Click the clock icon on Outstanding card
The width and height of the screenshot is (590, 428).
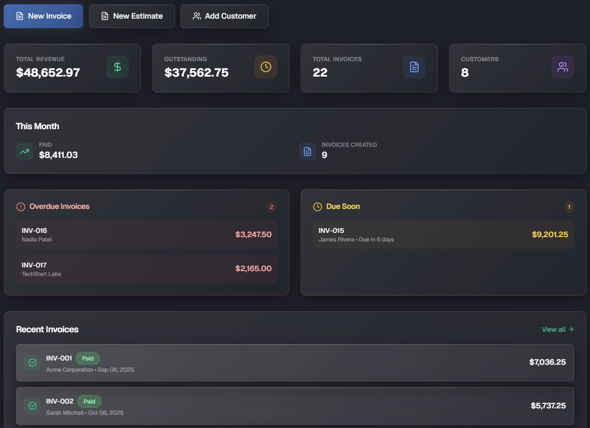[265, 67]
